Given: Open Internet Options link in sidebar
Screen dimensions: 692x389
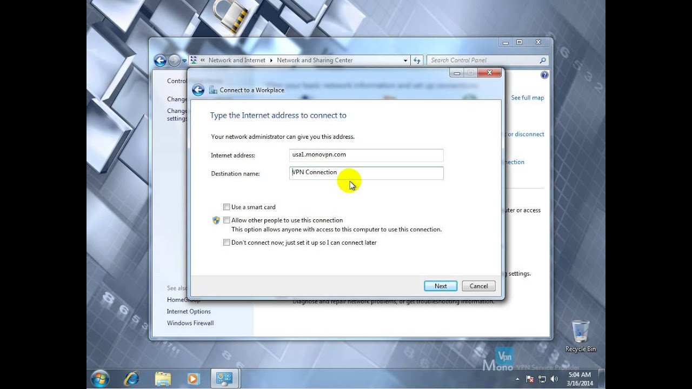Looking at the screenshot, I should tap(189, 312).
